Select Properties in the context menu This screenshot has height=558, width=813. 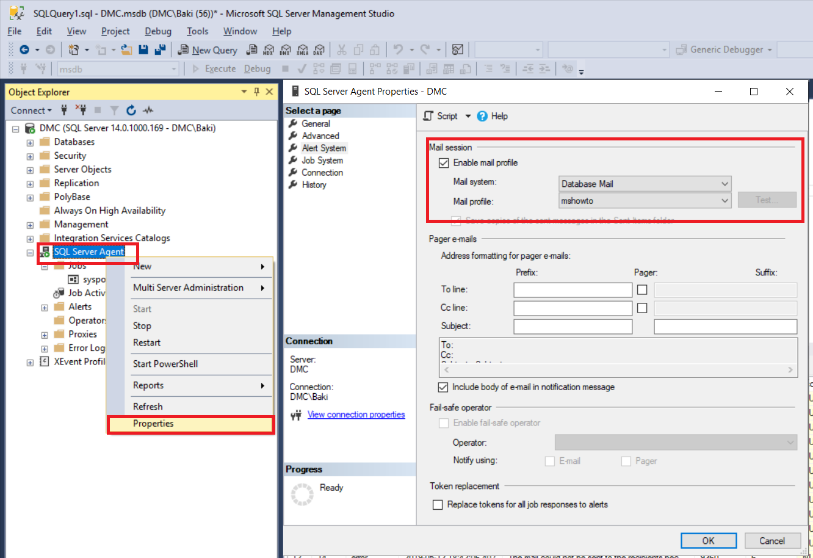[x=153, y=424]
